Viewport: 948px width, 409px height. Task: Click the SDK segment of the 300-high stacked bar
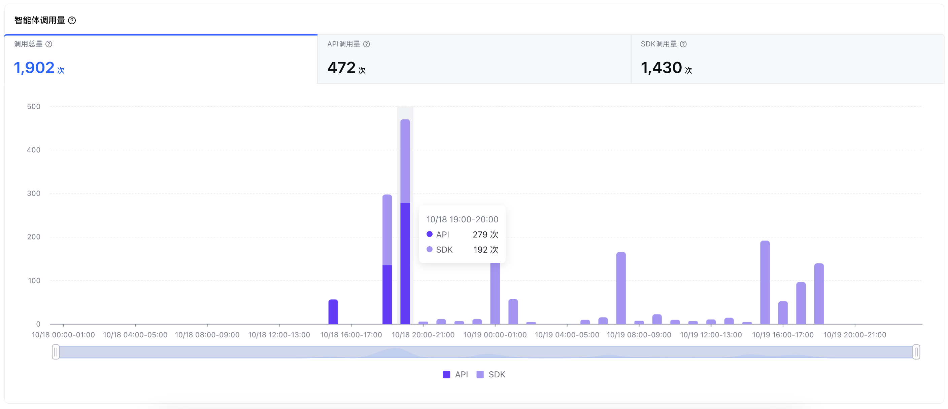(x=387, y=230)
